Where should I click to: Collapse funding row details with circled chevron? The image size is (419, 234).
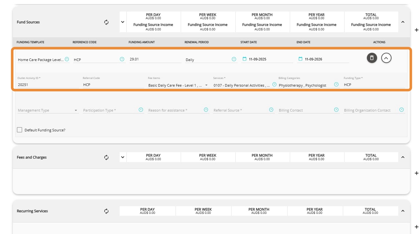[386, 58]
